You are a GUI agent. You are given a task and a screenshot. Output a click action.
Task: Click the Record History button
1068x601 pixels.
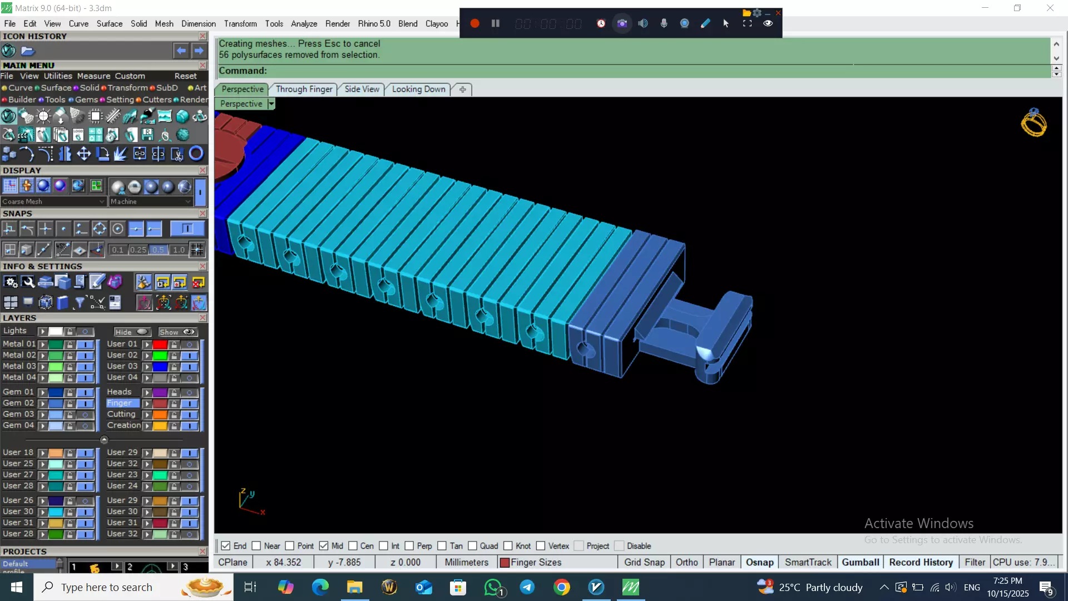tap(921, 562)
